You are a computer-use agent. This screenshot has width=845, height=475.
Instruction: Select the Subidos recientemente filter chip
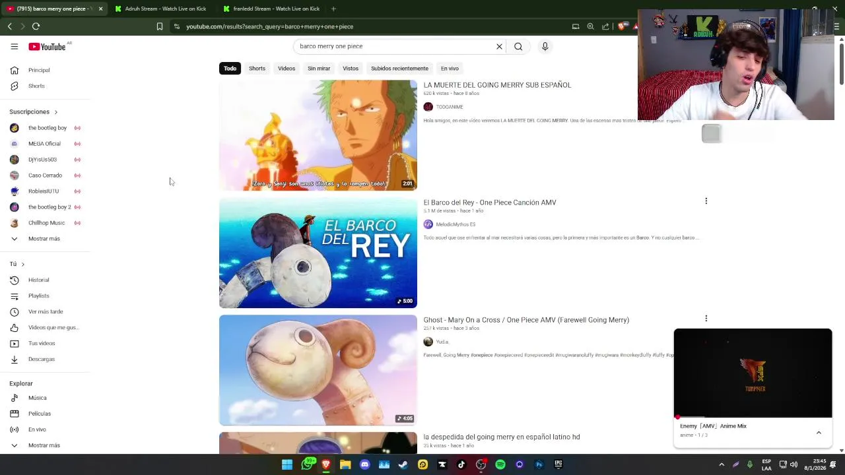coord(399,69)
